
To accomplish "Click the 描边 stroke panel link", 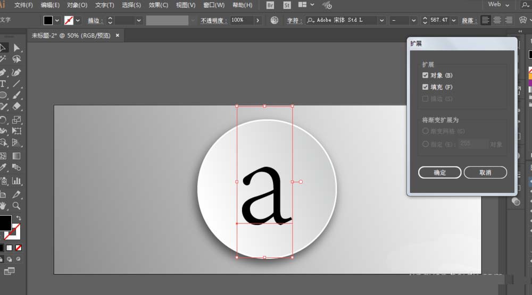I will [x=95, y=21].
